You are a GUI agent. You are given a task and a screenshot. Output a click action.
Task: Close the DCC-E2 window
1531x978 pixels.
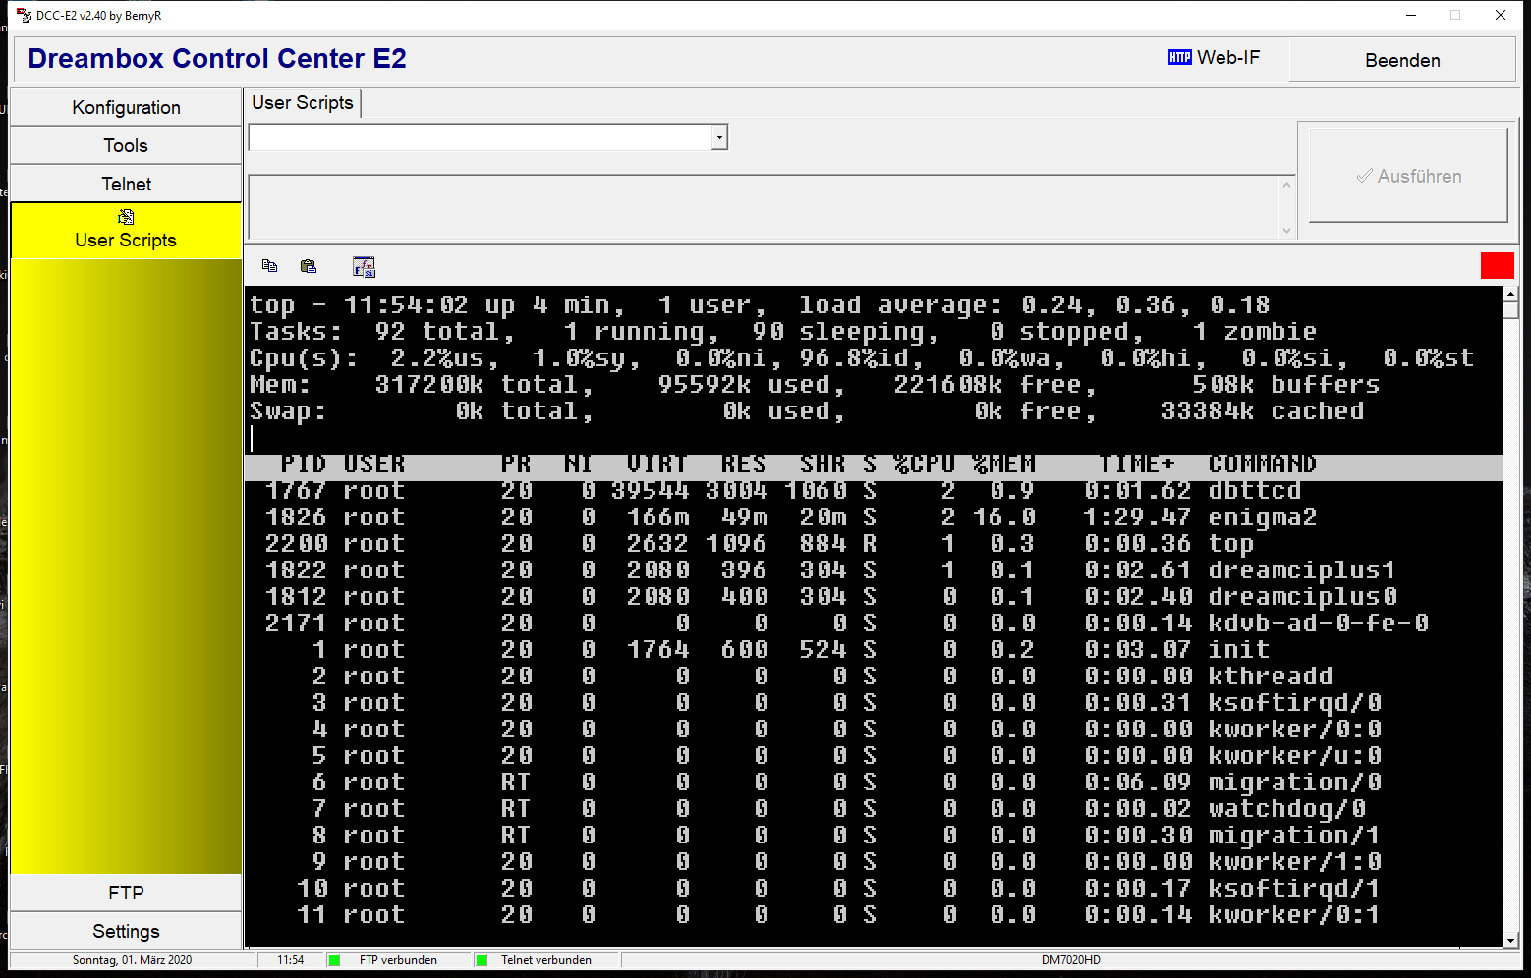[x=1501, y=15]
